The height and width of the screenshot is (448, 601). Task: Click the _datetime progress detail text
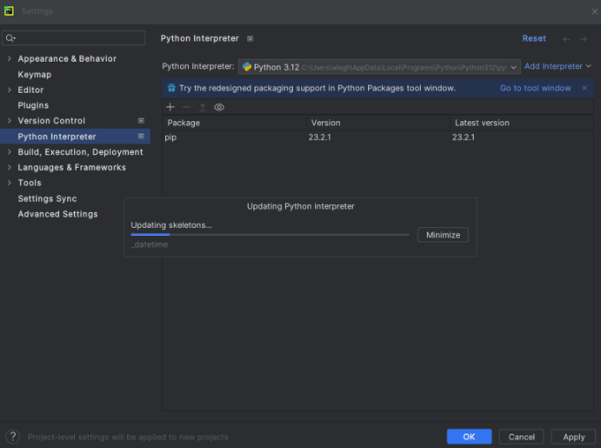tap(150, 244)
